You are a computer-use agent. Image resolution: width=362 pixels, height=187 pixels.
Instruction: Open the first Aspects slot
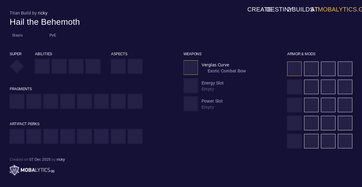click(118, 66)
